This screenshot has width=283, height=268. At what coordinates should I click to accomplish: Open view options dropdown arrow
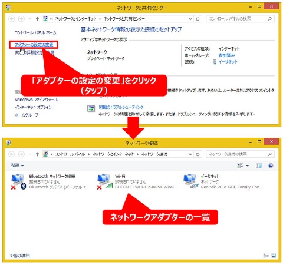click(248, 166)
